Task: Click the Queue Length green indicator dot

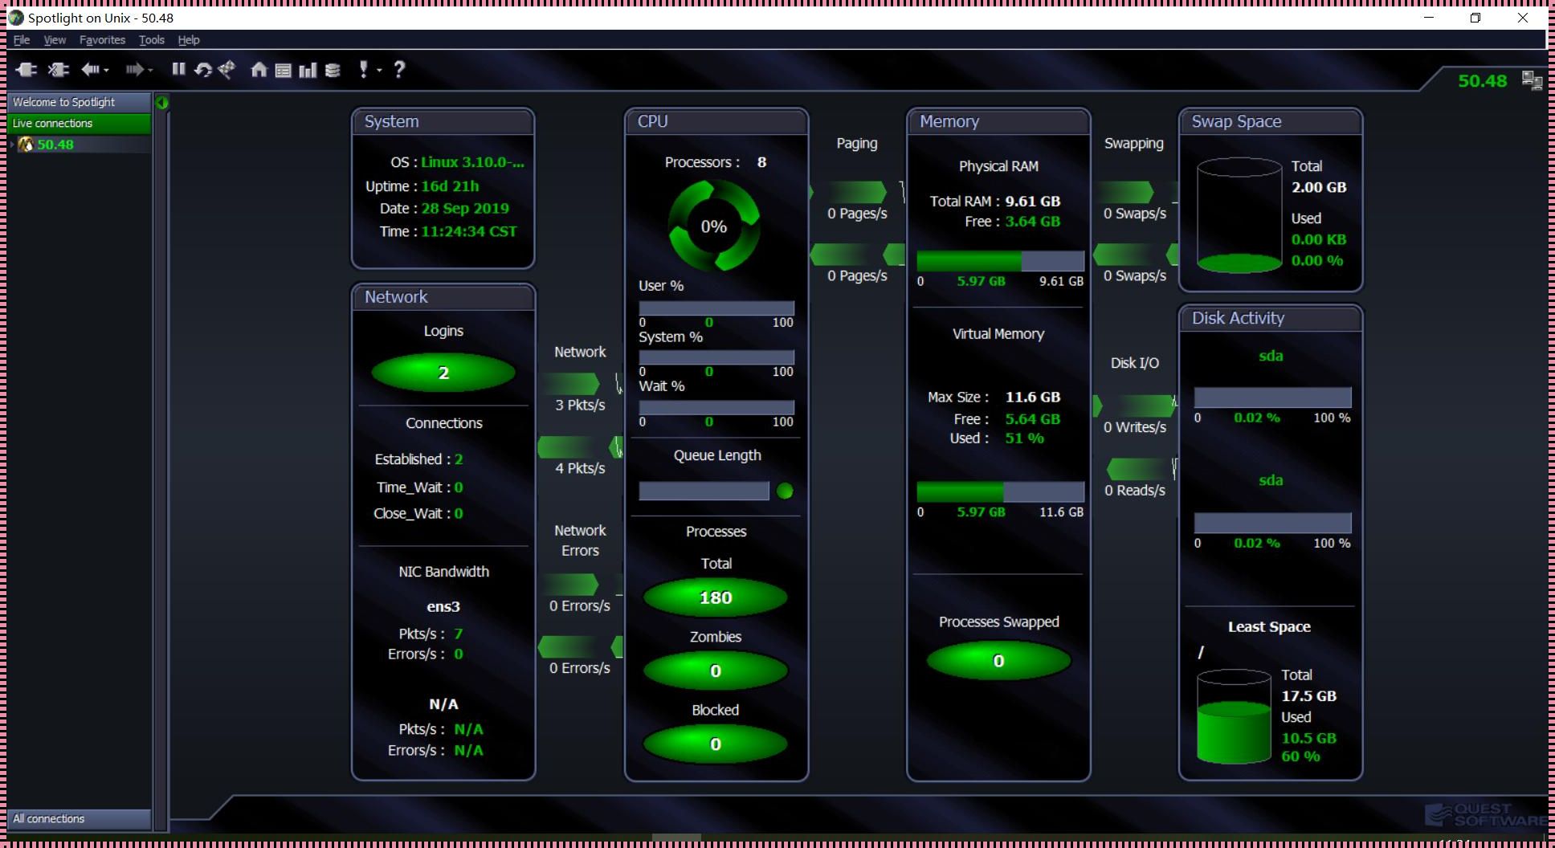Action: (x=785, y=491)
